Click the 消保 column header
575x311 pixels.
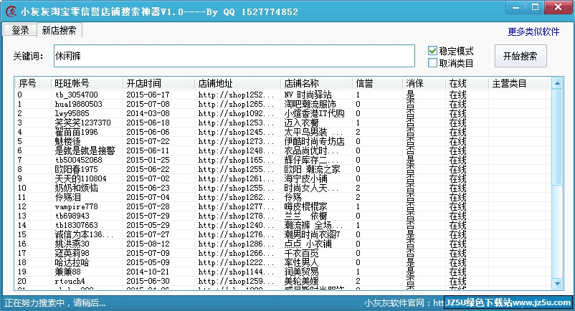coord(424,83)
